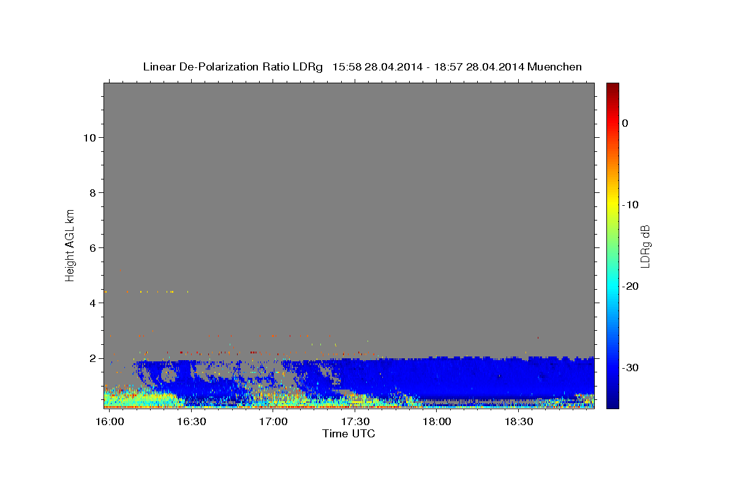Image resolution: width=735 pixels, height=490 pixels.
Task: Click the height tick label '2'
Action: click(x=94, y=358)
